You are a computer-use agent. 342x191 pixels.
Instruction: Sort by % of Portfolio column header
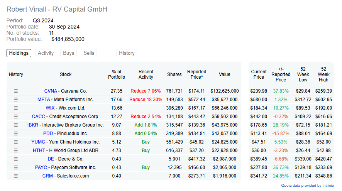[117, 74]
